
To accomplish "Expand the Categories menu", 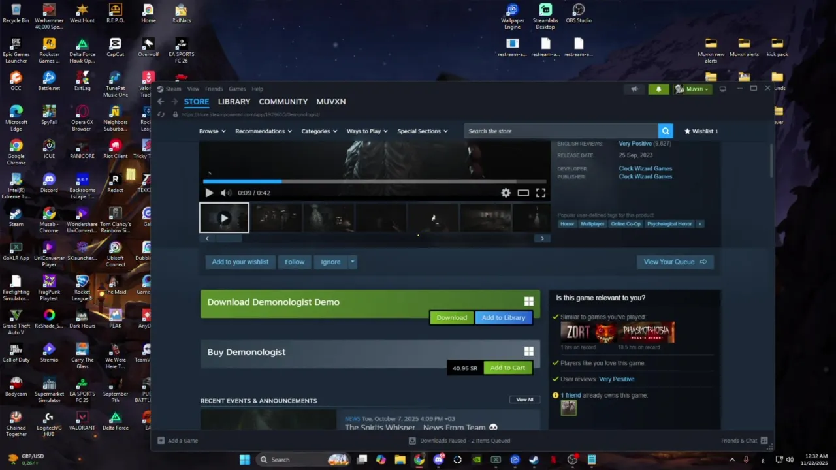I will tap(319, 131).
